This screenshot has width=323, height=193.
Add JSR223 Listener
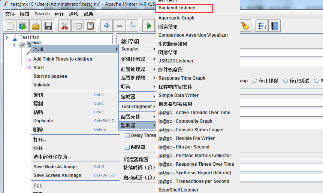(x=198, y=61)
